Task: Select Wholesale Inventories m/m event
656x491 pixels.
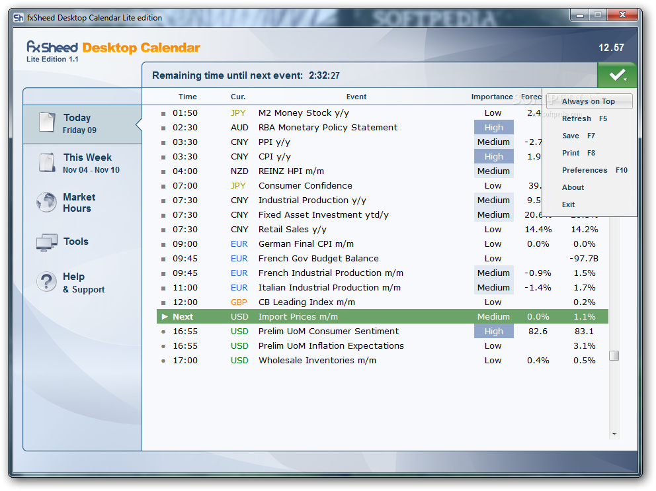Action: (317, 361)
